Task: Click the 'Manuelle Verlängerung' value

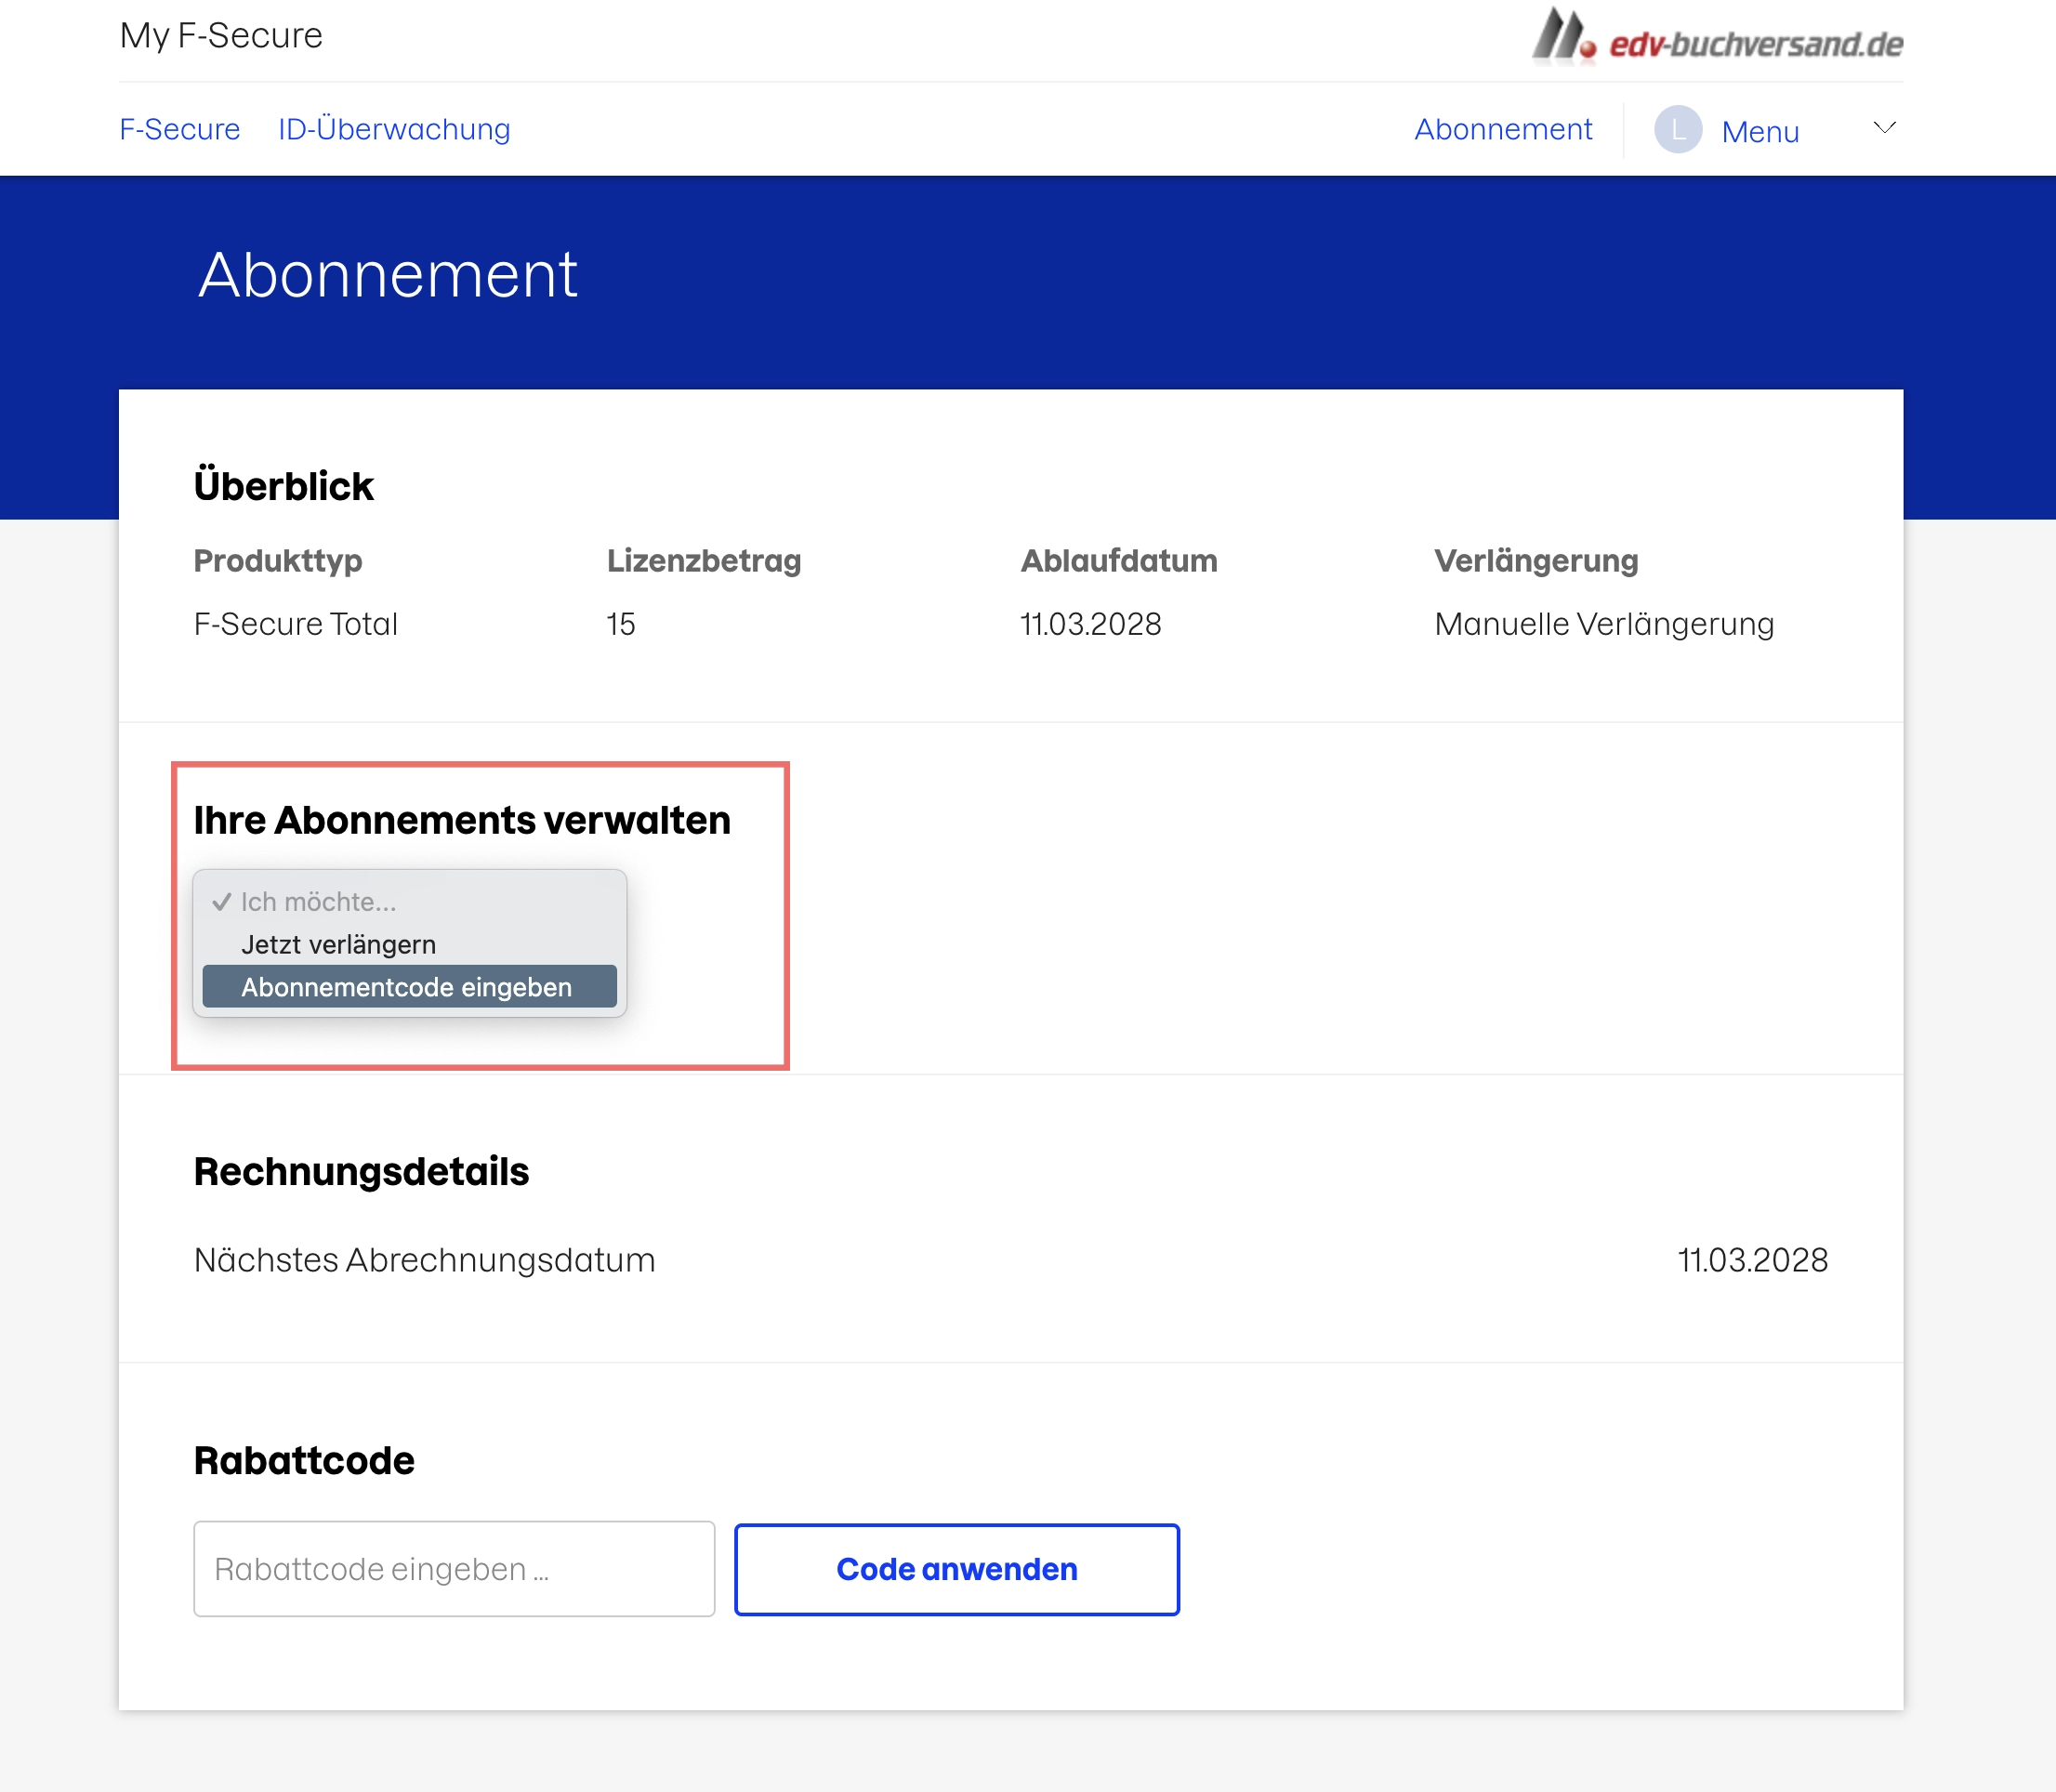Action: coord(1604,624)
